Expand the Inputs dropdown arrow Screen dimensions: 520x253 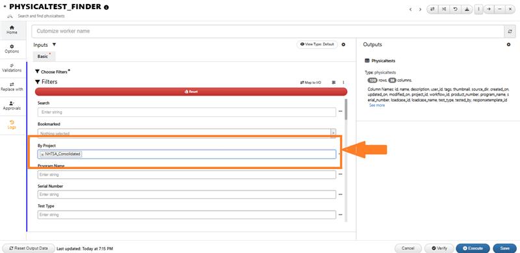54,44
